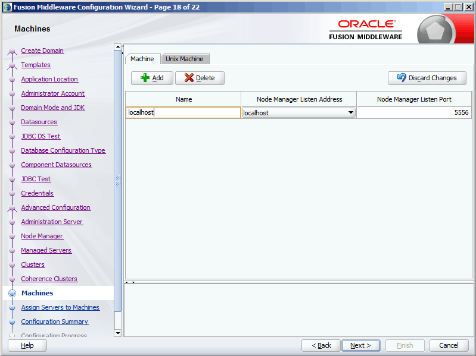The width and height of the screenshot is (476, 356).
Task: Open the Managed Servers step link
Action: 46,250
